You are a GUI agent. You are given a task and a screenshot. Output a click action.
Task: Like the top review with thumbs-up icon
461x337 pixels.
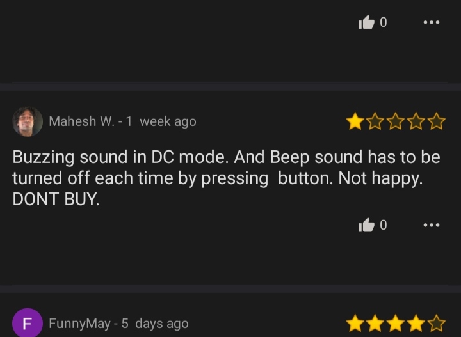coord(366,22)
